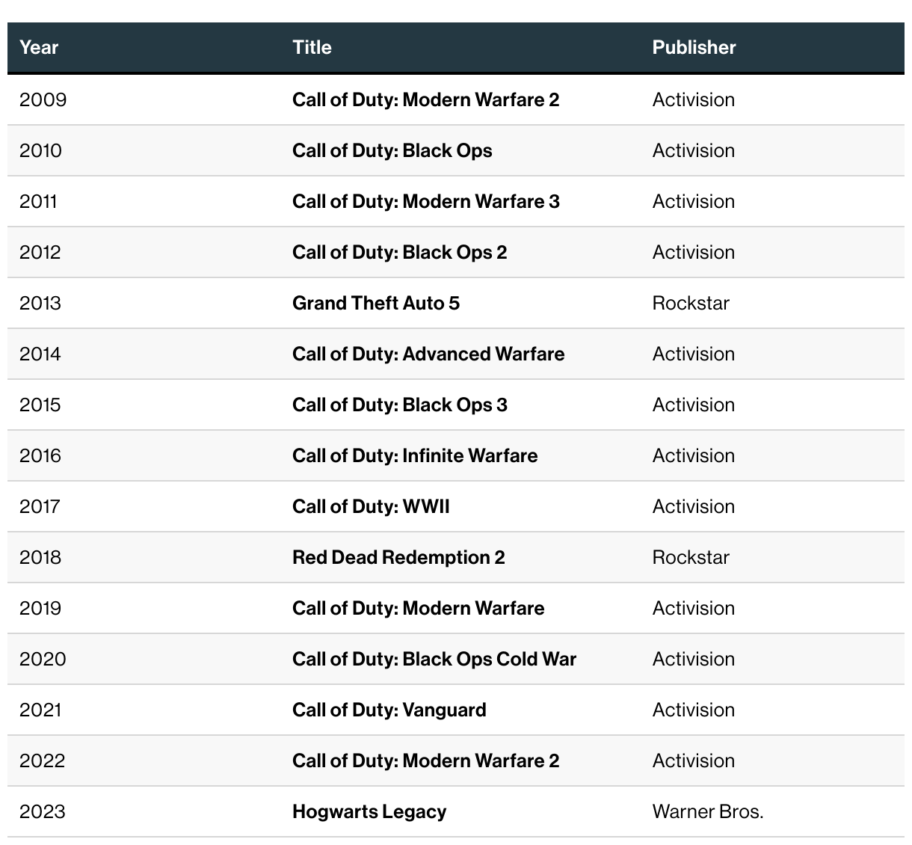
Task: Click the 2009 year cell
Action: (x=43, y=99)
